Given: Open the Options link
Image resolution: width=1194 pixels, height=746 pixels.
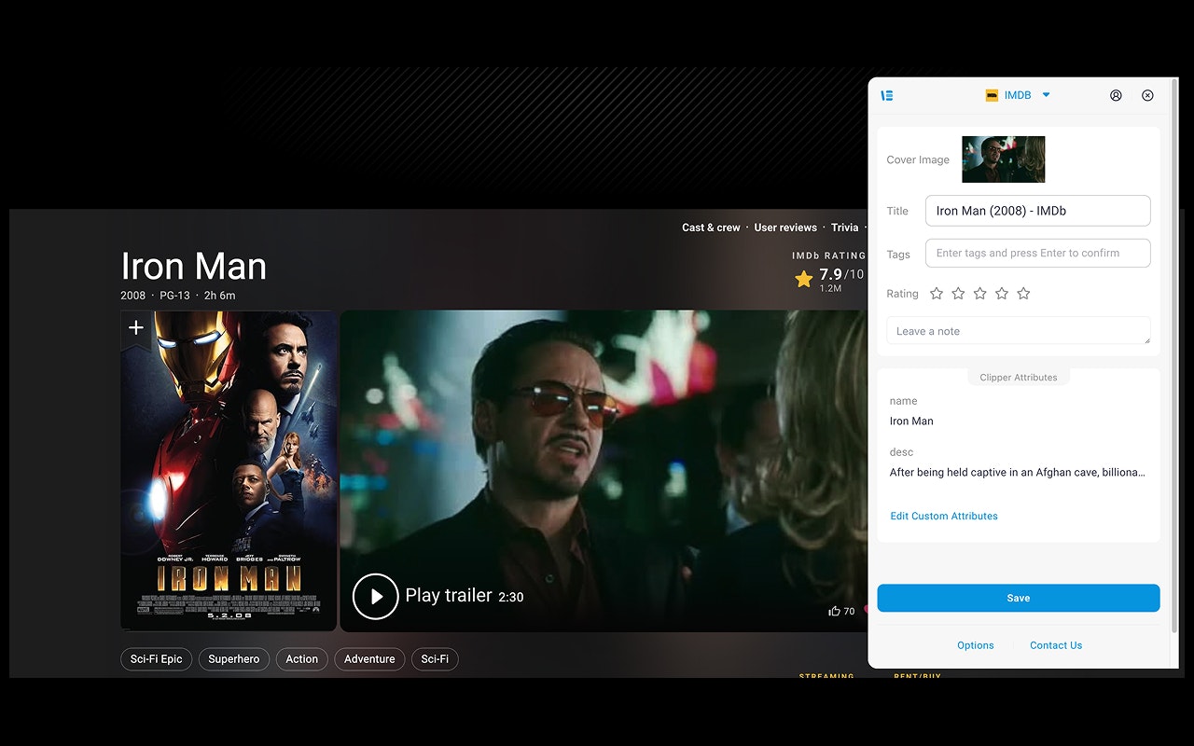Looking at the screenshot, I should pos(975,645).
